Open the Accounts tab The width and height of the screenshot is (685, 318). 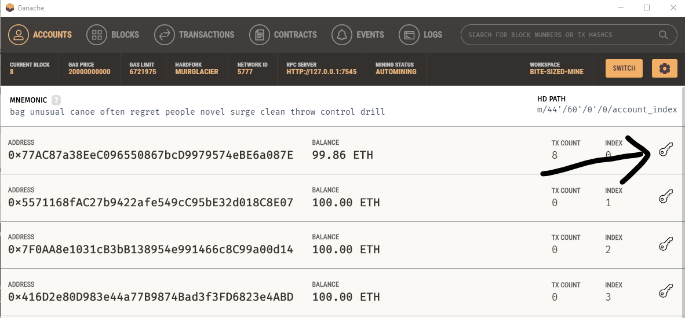(x=40, y=35)
